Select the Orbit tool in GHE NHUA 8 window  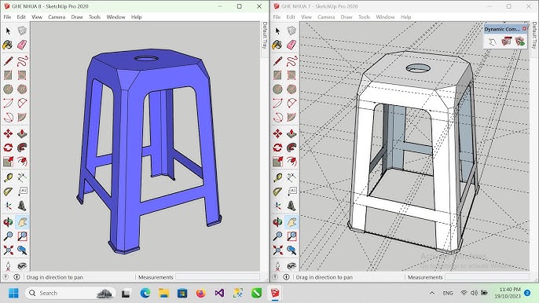click(x=8, y=222)
